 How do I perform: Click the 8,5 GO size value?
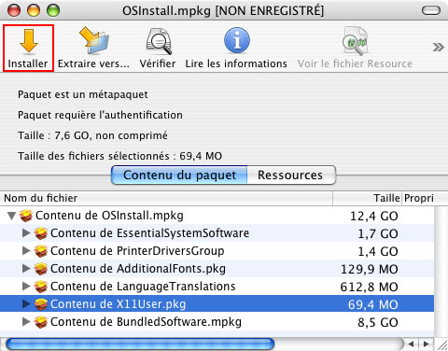378,322
